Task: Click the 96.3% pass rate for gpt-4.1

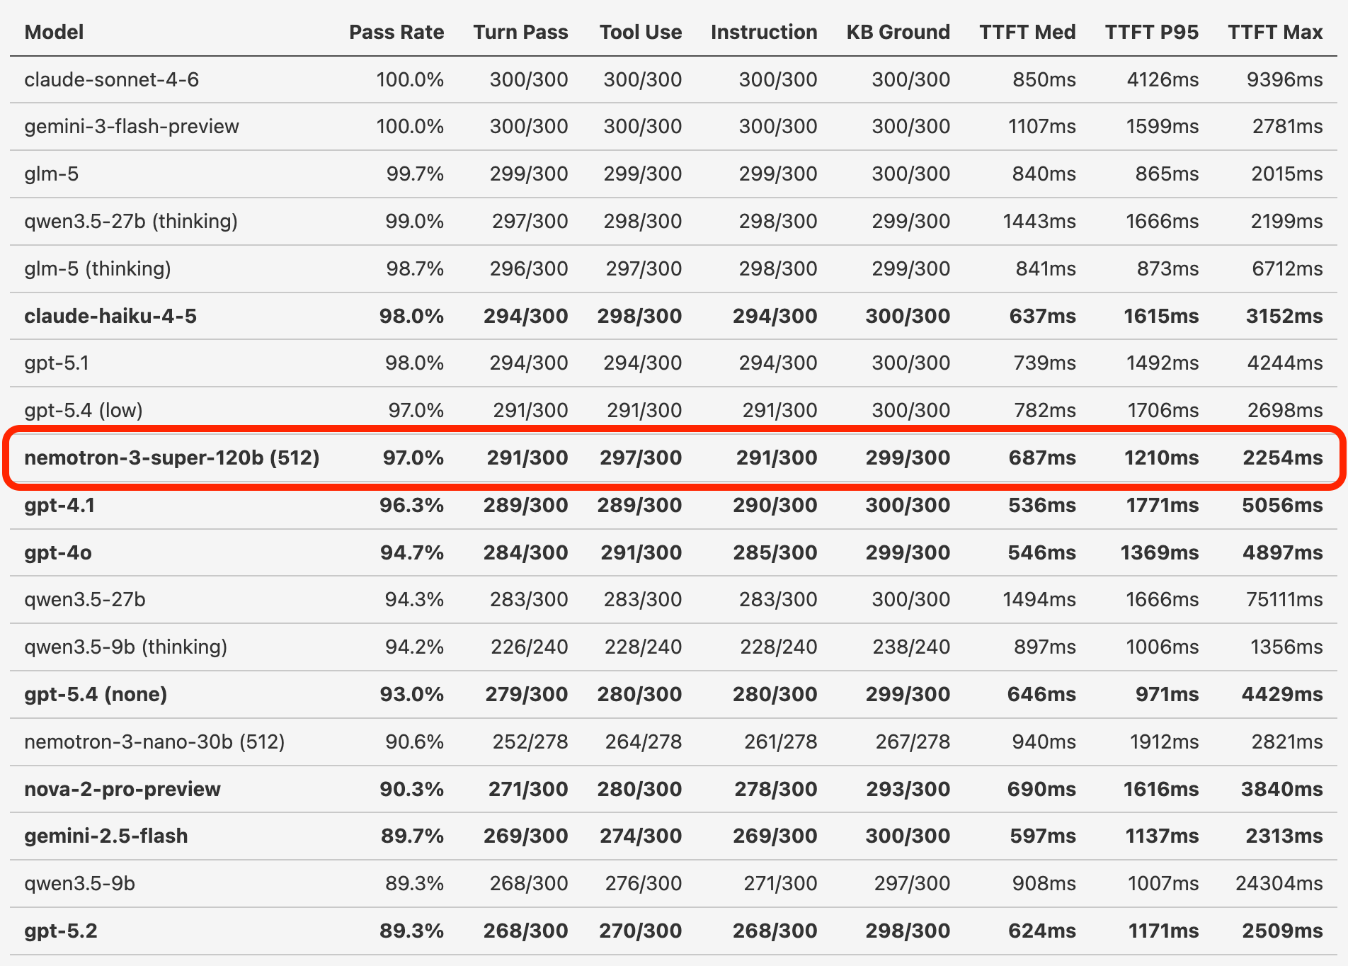Action: [411, 505]
